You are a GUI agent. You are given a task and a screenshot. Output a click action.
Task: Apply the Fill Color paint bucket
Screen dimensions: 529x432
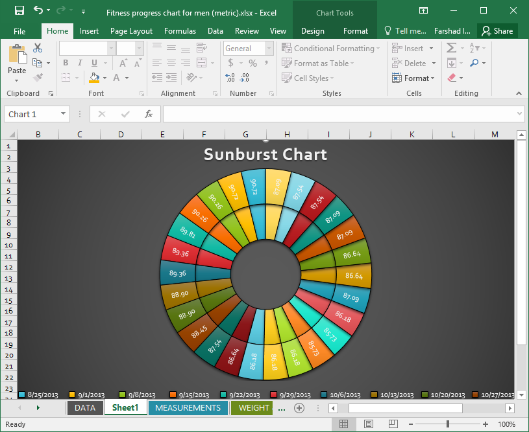click(x=95, y=78)
